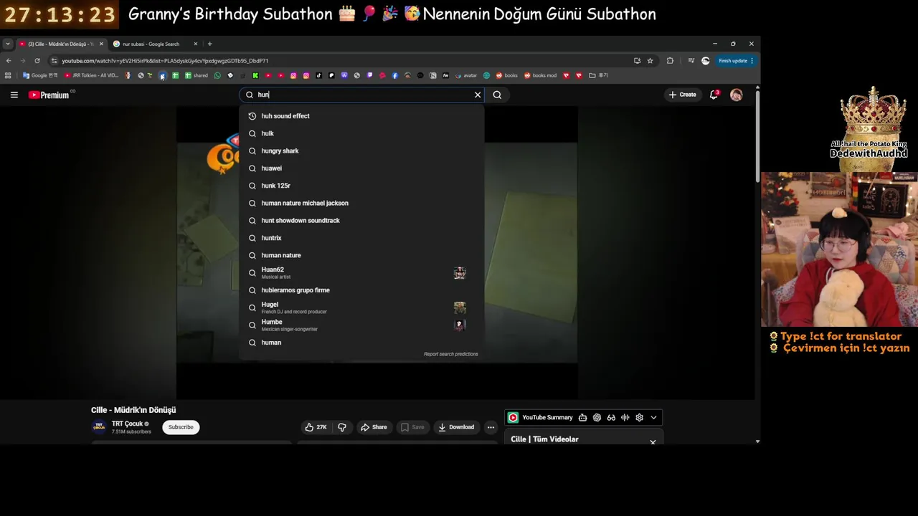Open Huan62 musical artist suggestion
The image size is (918, 516).
click(x=361, y=272)
